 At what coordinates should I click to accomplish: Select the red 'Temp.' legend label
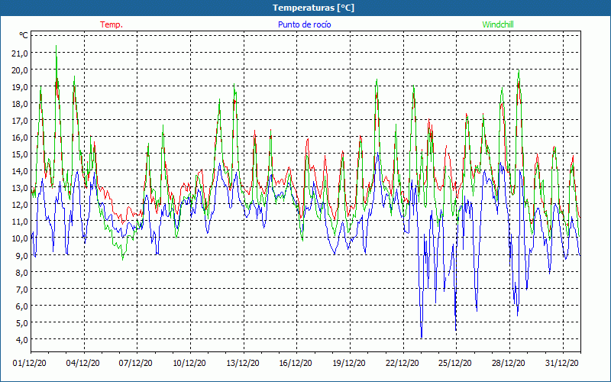(112, 24)
